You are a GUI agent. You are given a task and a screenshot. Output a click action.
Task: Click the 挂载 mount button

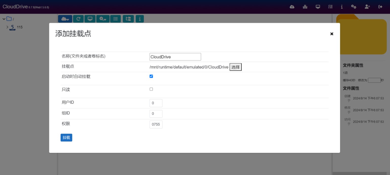tap(66, 138)
